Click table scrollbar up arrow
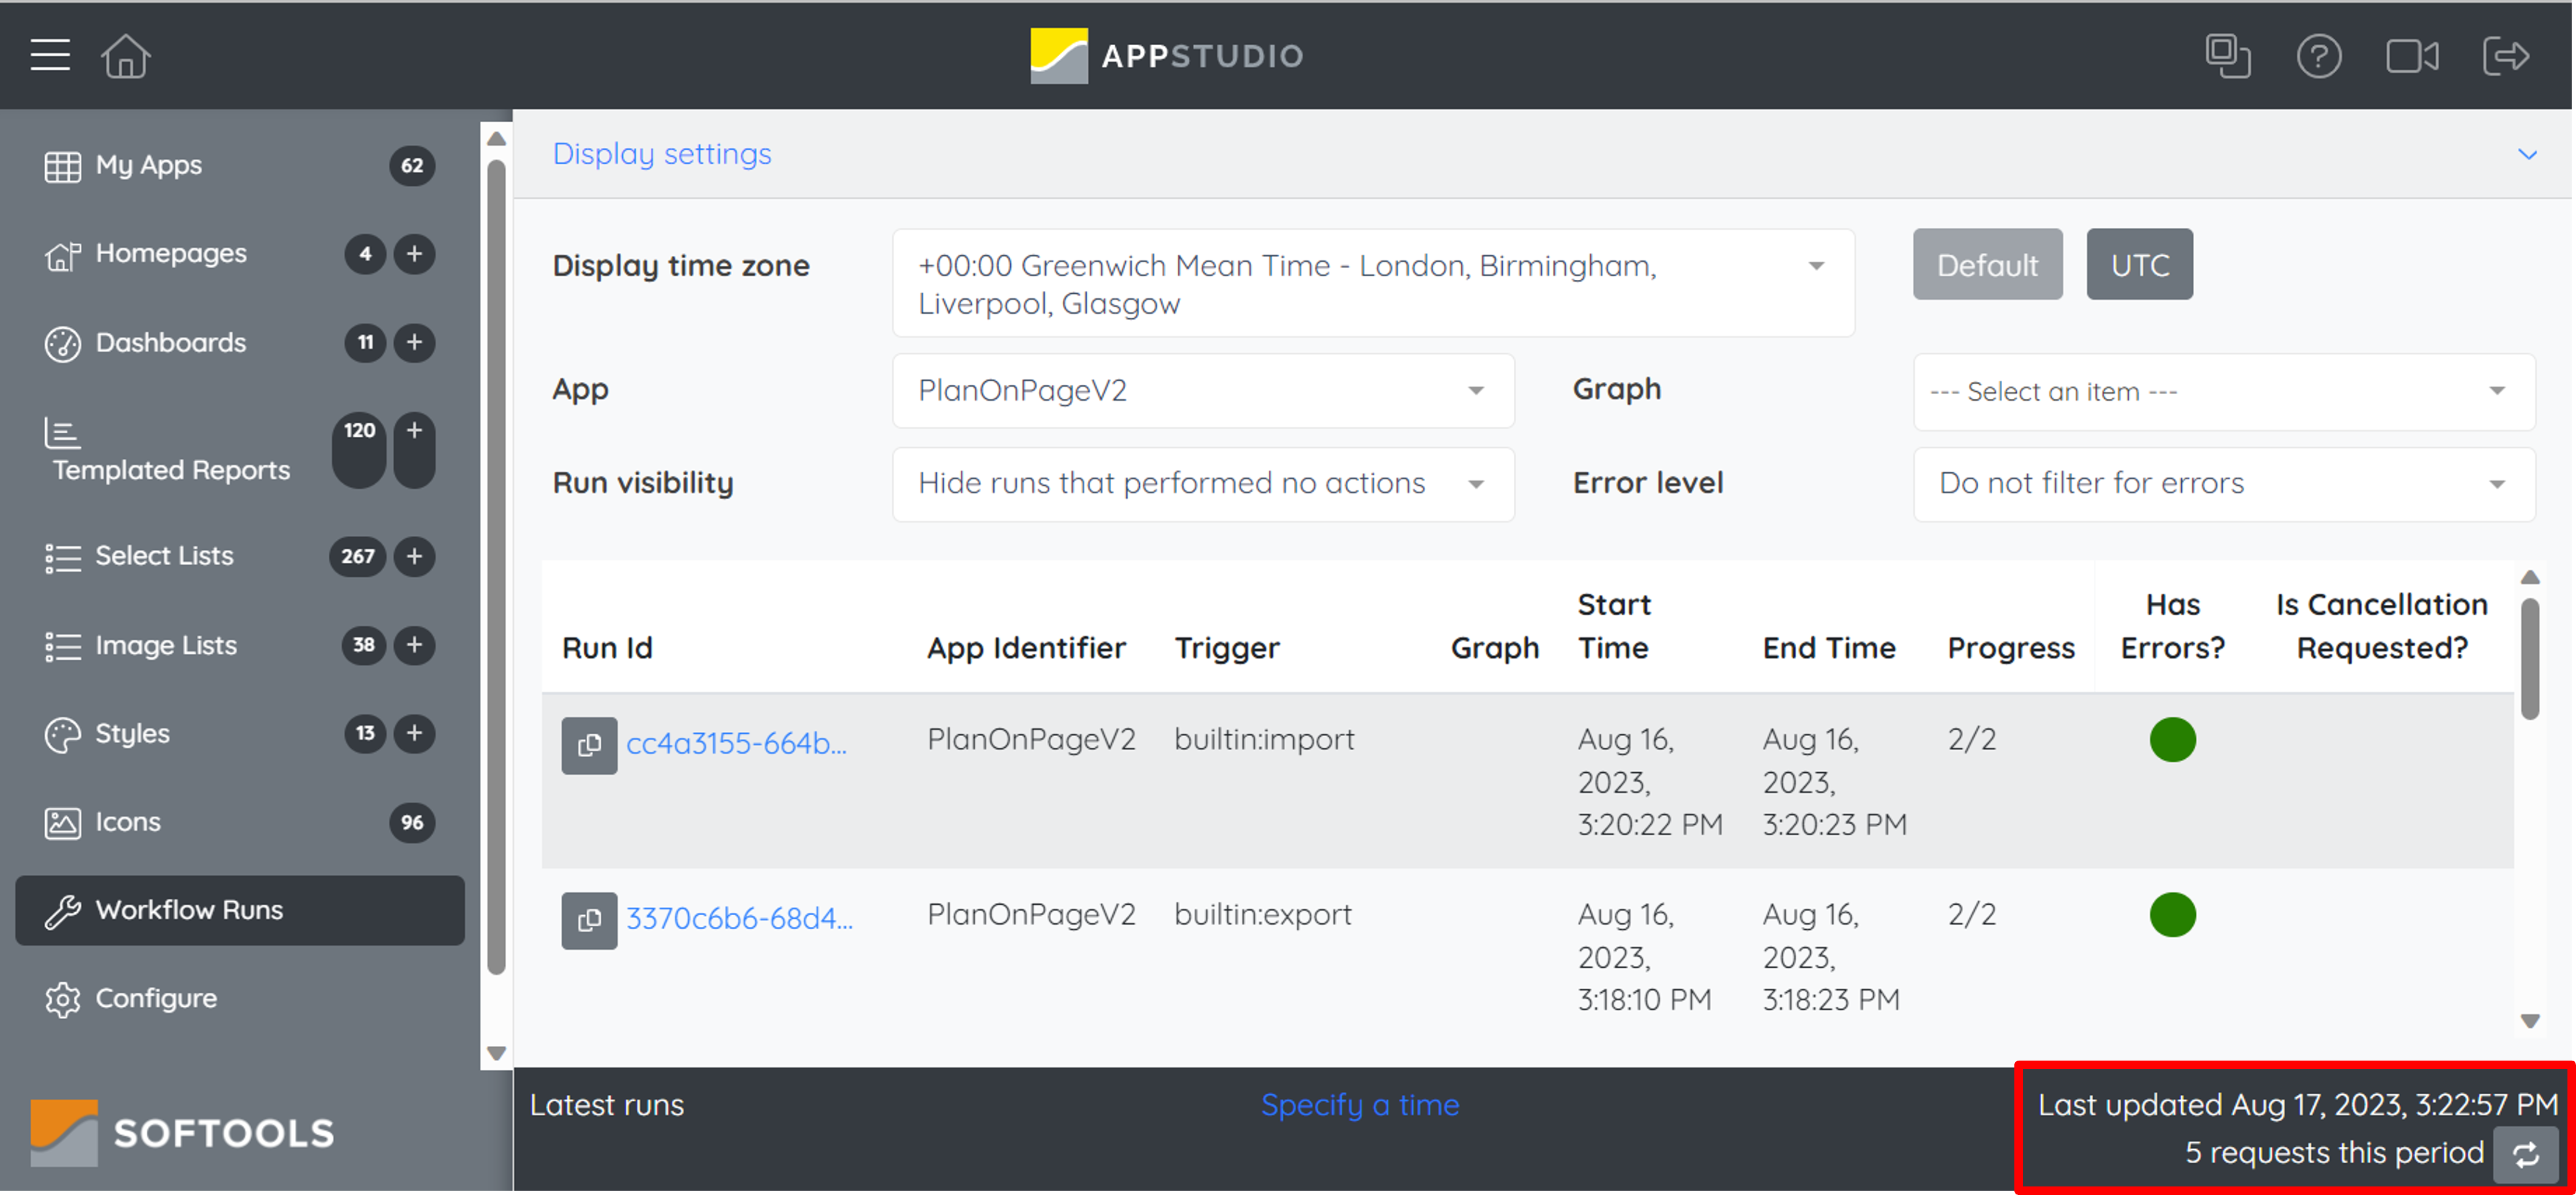This screenshot has height=1195, width=2576. [2530, 578]
